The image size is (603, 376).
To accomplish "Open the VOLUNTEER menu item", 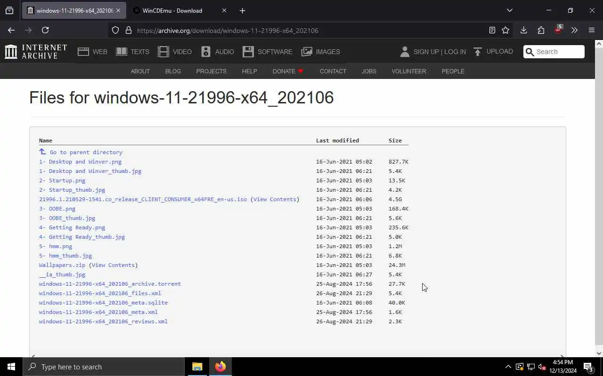I will point(409,71).
